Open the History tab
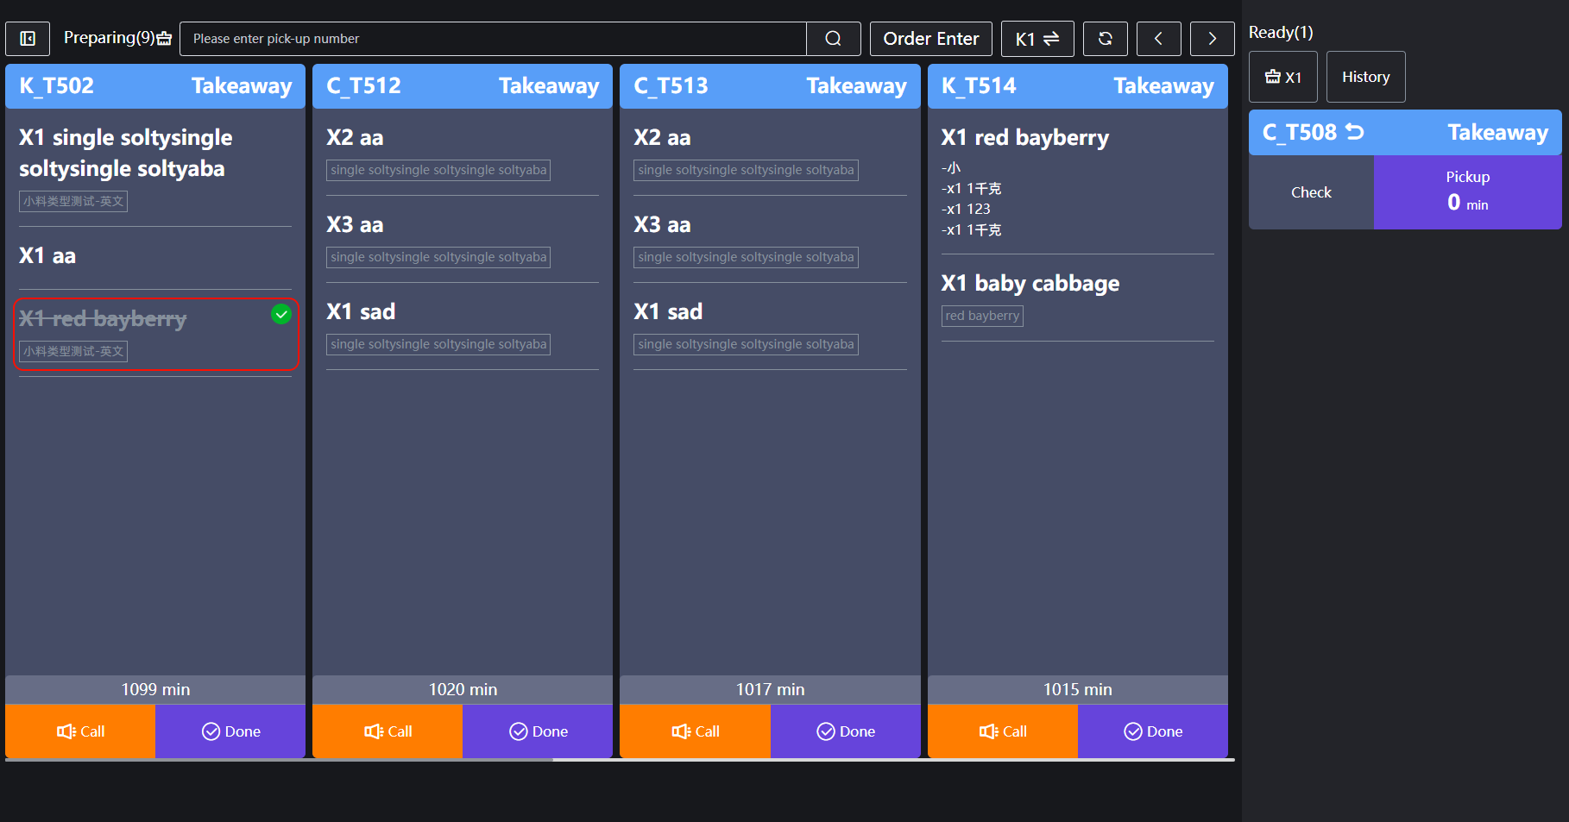 pos(1365,78)
